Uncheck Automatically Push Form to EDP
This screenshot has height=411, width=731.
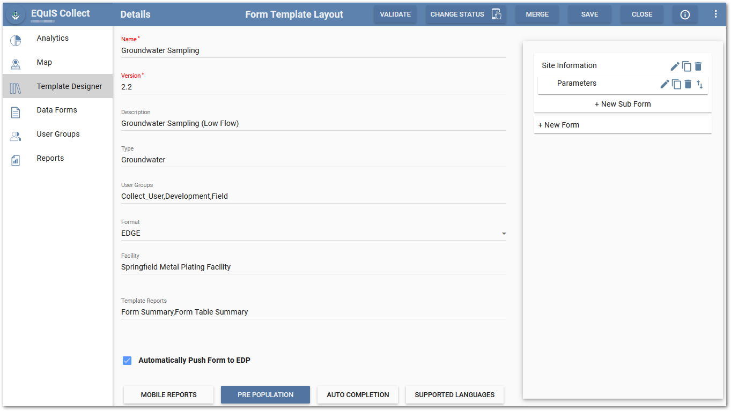[127, 360]
